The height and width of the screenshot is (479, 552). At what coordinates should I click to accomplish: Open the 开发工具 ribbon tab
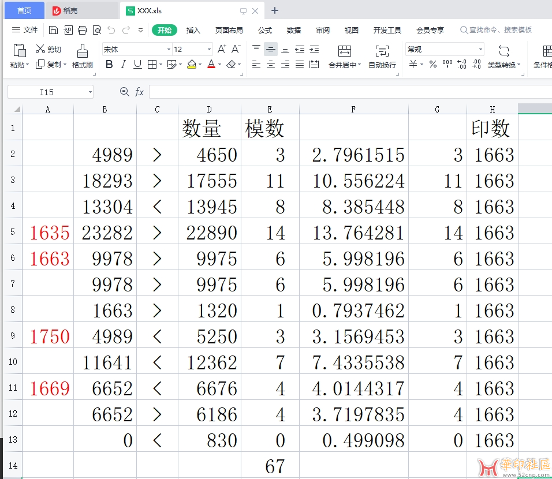(x=387, y=30)
